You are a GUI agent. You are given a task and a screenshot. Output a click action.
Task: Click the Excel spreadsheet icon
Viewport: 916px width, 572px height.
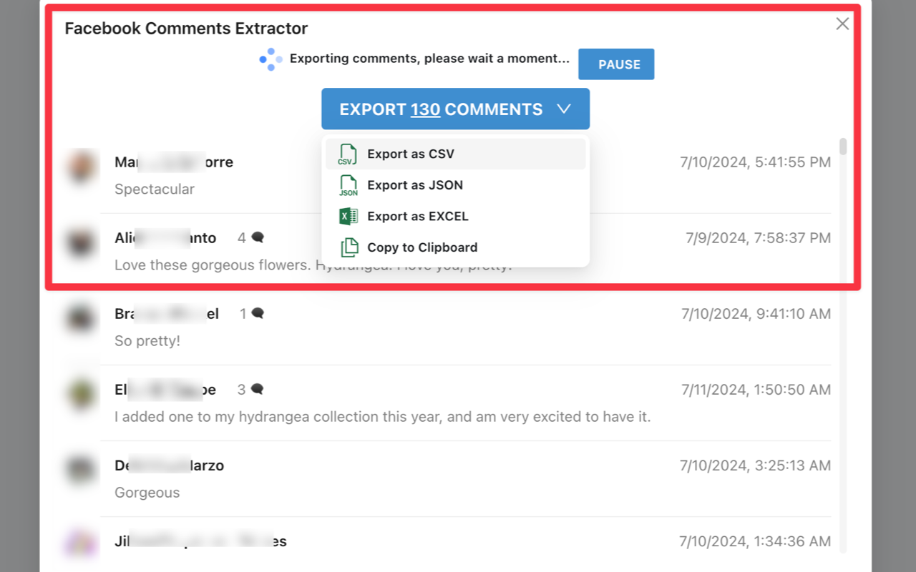pyautogui.click(x=348, y=216)
